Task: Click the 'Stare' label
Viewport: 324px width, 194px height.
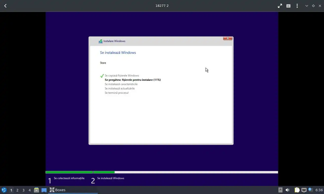Action: tap(103, 63)
